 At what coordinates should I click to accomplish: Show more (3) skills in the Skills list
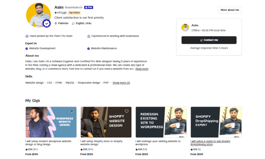(x=121, y=83)
